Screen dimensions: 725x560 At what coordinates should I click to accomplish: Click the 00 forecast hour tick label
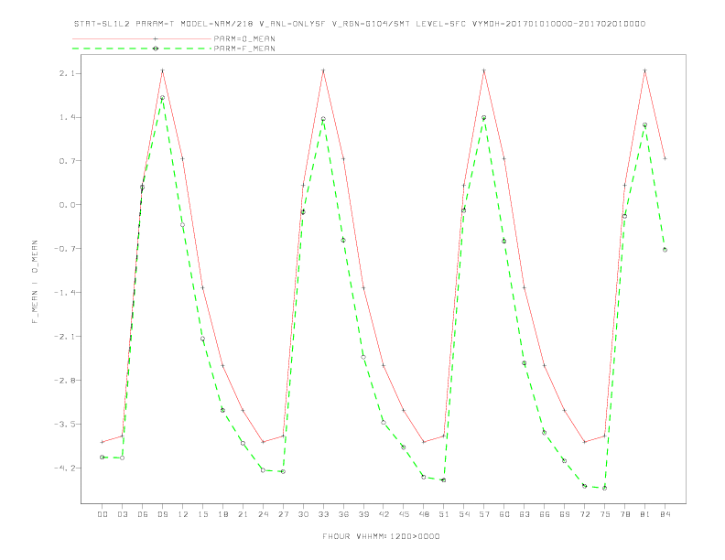pyautogui.click(x=103, y=514)
